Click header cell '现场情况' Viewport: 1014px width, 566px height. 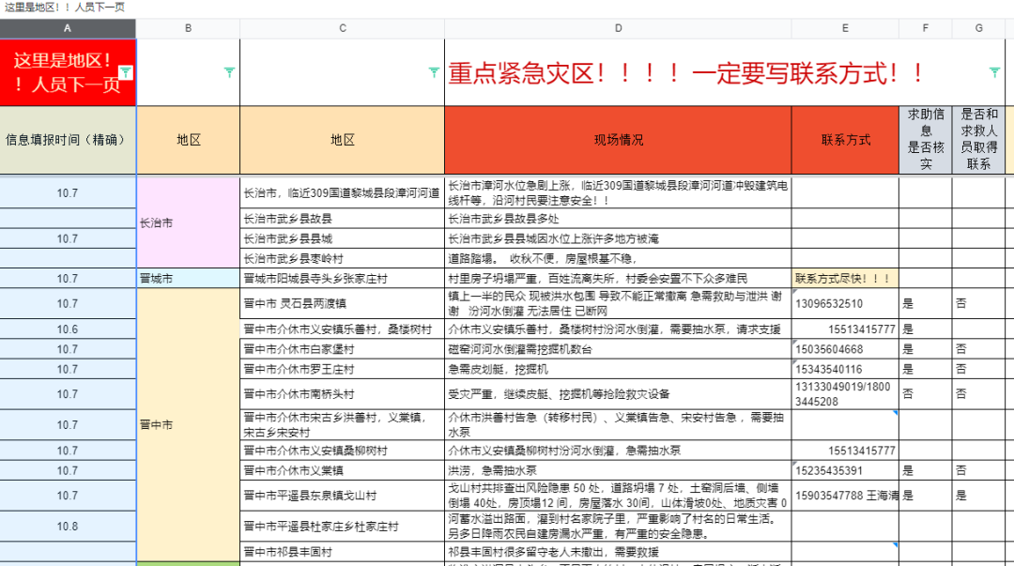(618, 140)
